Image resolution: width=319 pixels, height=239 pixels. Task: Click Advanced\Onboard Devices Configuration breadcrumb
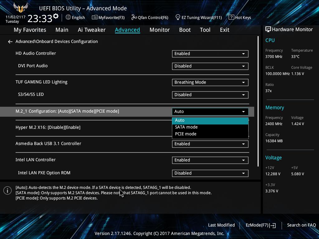pyautogui.click(x=57, y=41)
